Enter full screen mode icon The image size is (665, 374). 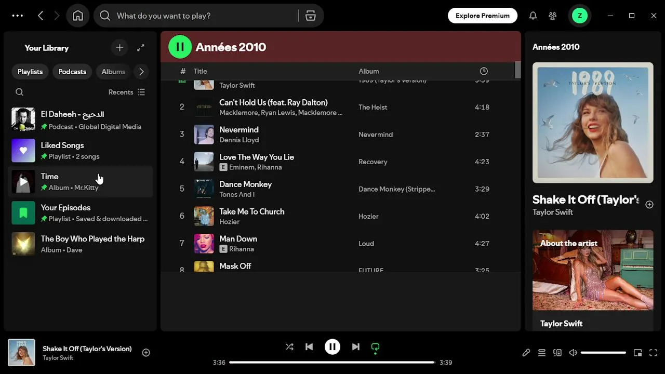click(654, 353)
